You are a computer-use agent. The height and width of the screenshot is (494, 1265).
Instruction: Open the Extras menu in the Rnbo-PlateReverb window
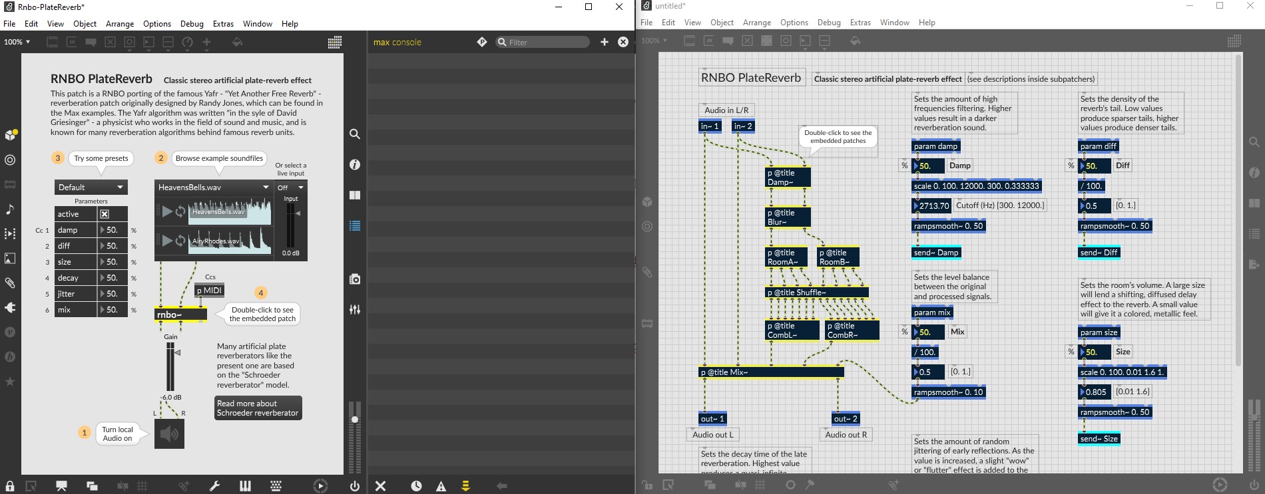[223, 24]
